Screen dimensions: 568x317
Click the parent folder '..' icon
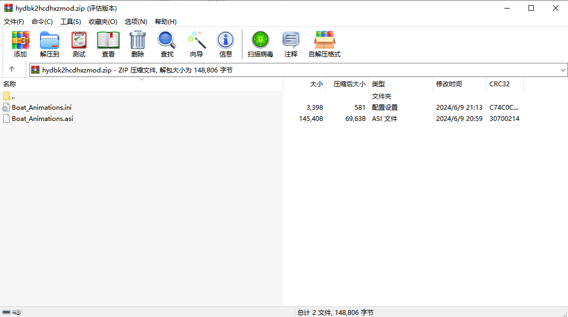pos(6,96)
